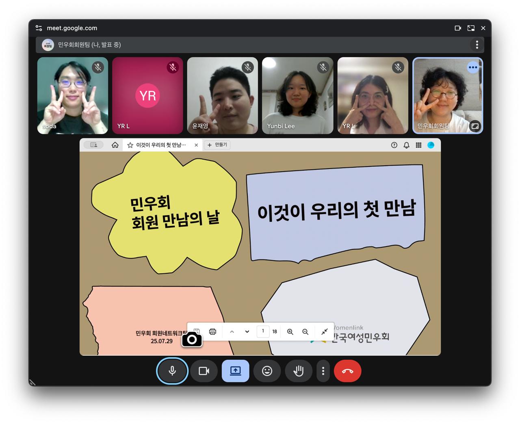The width and height of the screenshot is (520, 424).
Task: Open the emoji reactions button
Action: 267,371
